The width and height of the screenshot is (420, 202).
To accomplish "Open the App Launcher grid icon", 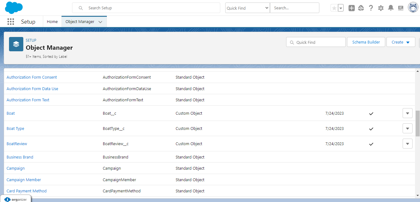I will click(x=11, y=21).
